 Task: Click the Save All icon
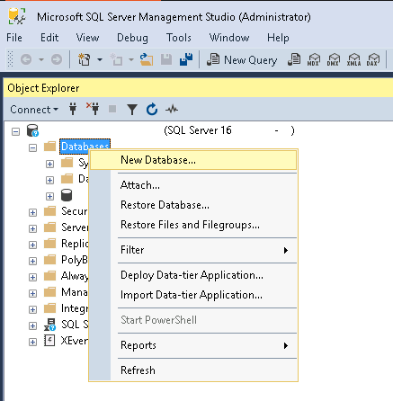tap(186, 59)
